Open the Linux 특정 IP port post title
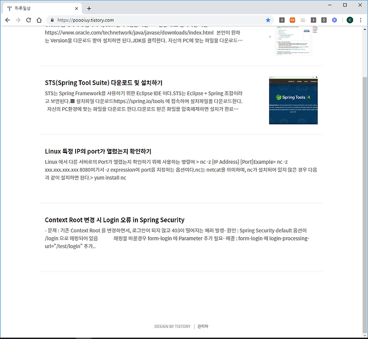The width and height of the screenshot is (368, 339). click(x=98, y=151)
